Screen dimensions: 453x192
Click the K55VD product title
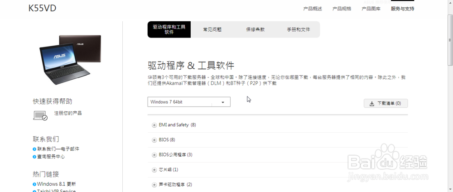click(42, 8)
